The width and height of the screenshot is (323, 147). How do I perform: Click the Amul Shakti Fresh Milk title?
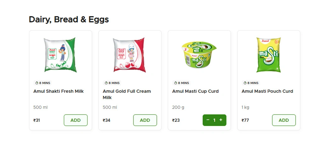59,91
